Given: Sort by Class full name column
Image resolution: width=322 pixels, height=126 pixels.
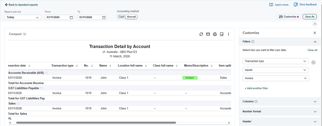Looking at the screenshot, I should pos(176,66).
